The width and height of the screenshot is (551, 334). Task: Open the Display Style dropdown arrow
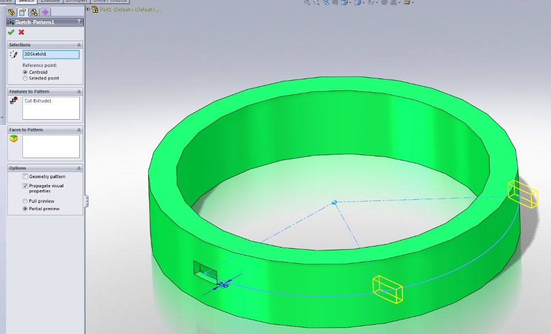click(364, 3)
